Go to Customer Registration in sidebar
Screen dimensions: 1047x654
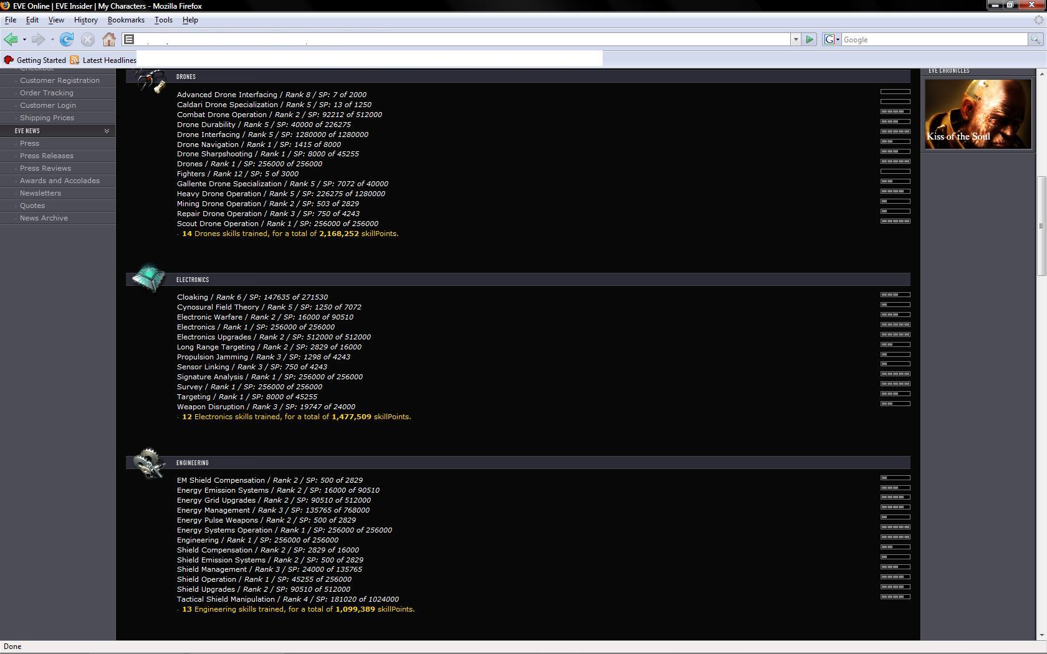pyautogui.click(x=60, y=80)
